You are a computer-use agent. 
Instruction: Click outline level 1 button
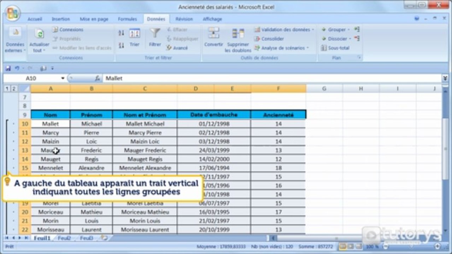click(7, 89)
